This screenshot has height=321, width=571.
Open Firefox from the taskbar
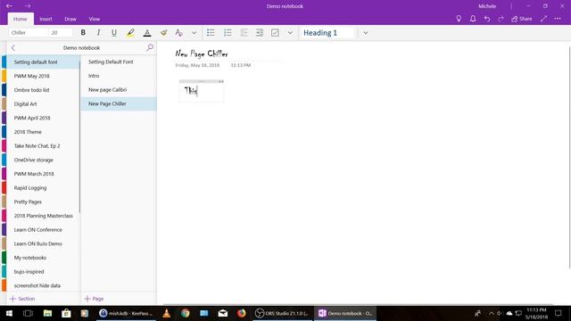[241, 313]
